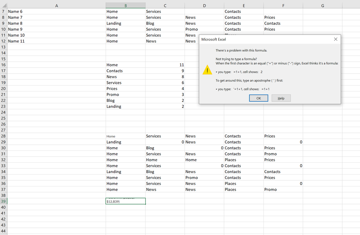Image resolution: width=360 pixels, height=235 pixels.
Task: Select small Home cell in row 28
Action: coord(126,136)
